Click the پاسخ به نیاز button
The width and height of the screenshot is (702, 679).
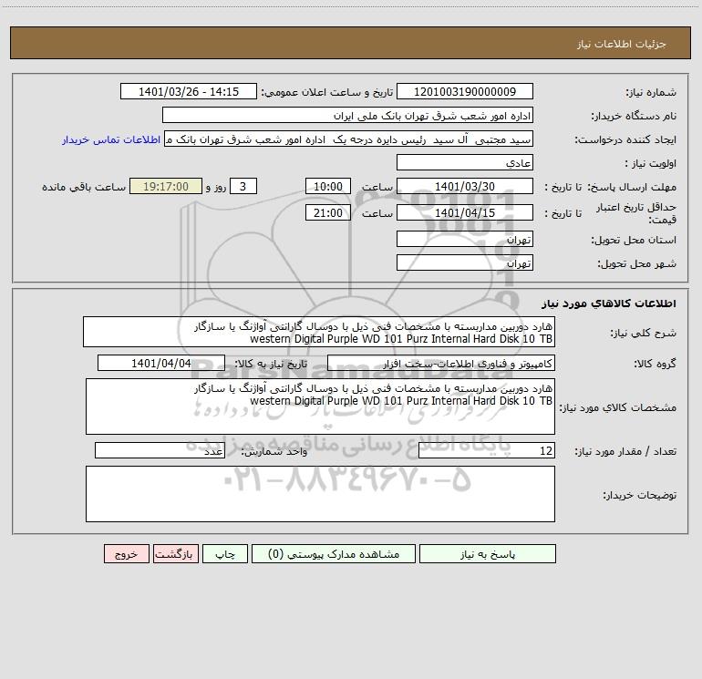coord(488,554)
